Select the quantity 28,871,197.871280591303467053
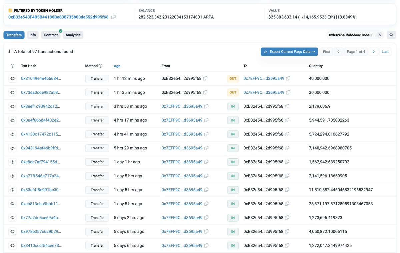 341,204
